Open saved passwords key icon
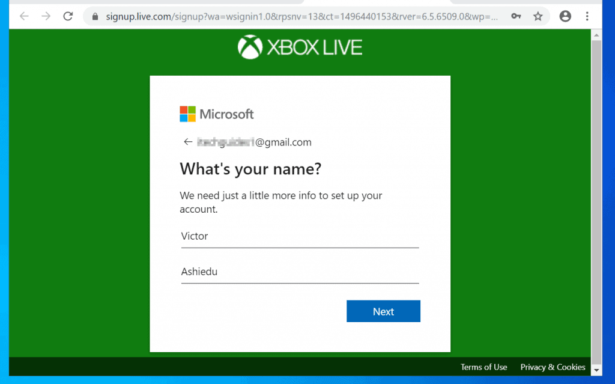Image resolution: width=615 pixels, height=384 pixels. 516,16
